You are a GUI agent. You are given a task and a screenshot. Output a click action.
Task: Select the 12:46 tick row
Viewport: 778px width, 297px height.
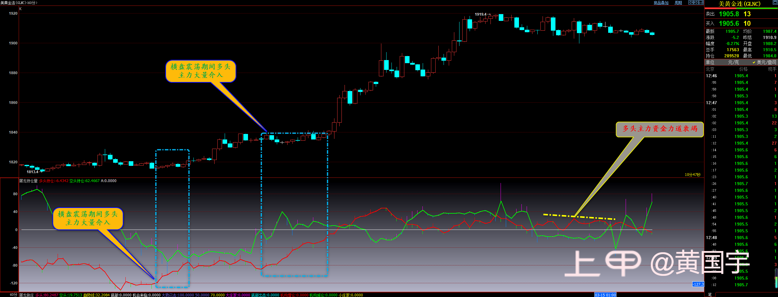click(x=741, y=76)
